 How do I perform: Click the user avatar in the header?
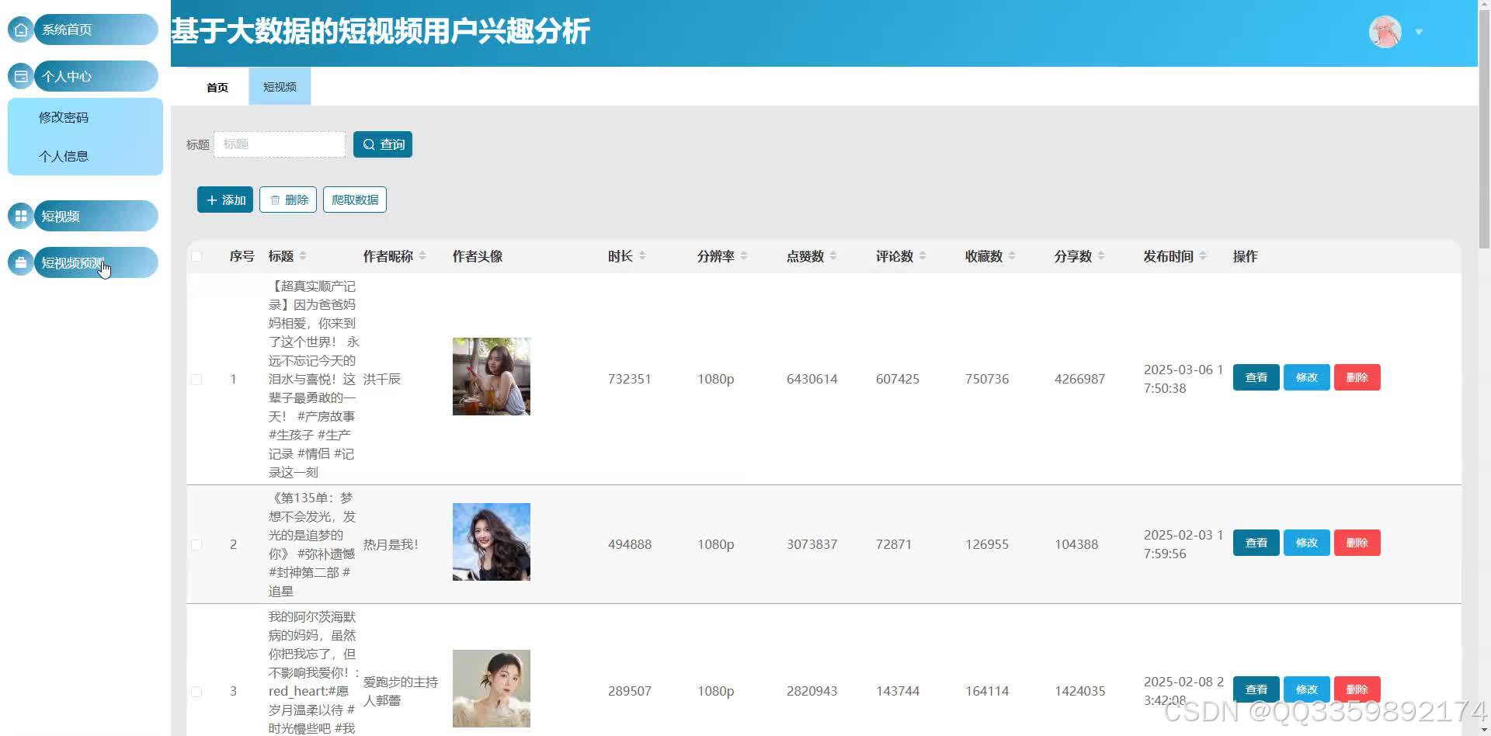click(x=1385, y=32)
